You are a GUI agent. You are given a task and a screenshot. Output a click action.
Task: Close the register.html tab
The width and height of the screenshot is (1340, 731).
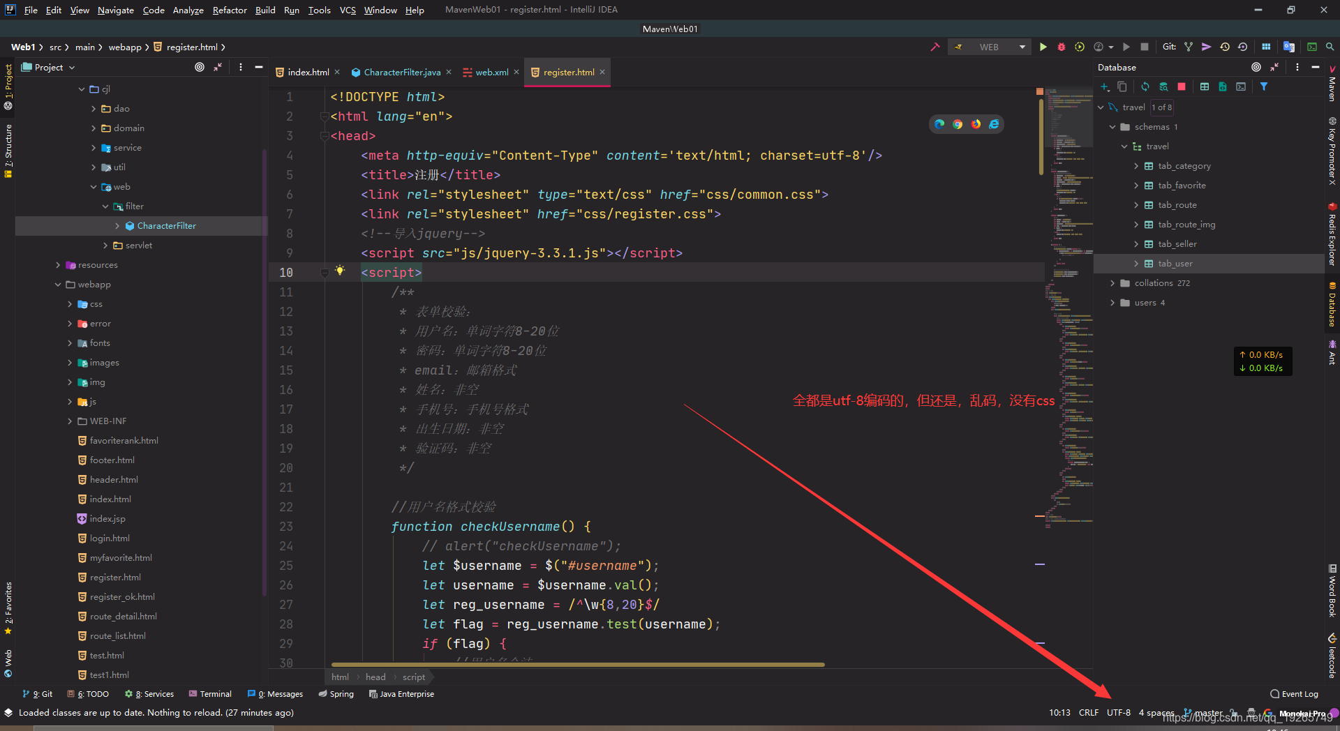[602, 72]
